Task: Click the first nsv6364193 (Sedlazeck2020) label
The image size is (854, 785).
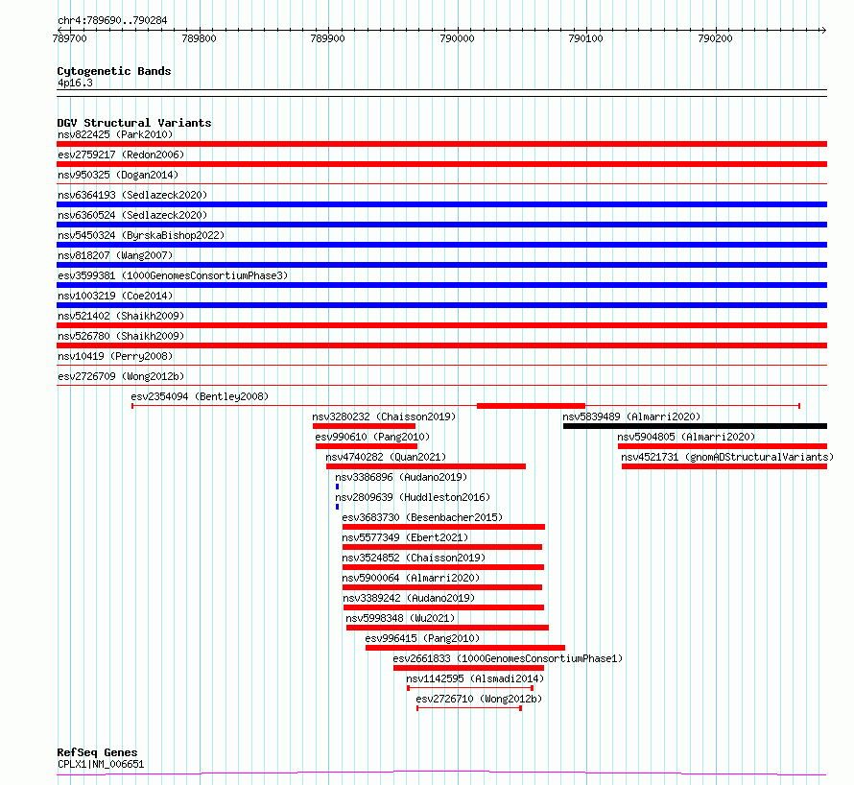Action: click(132, 195)
